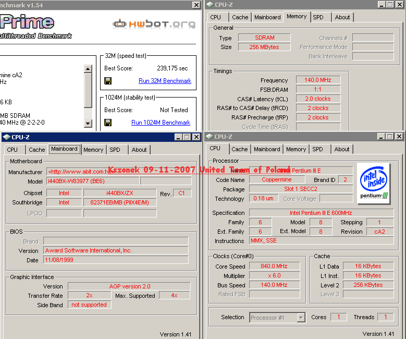This screenshot has height=339, width=406.
Task: Run the 32M Benchmark
Action: [165, 81]
